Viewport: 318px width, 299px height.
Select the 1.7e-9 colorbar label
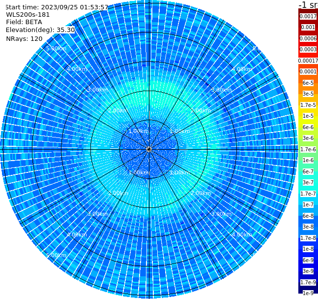tap(308, 282)
